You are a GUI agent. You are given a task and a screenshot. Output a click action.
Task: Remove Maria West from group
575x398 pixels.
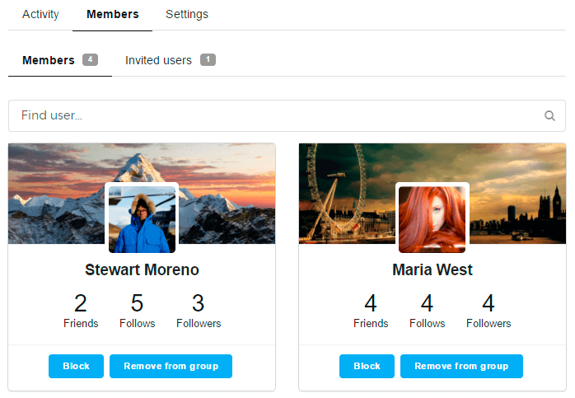tap(461, 366)
